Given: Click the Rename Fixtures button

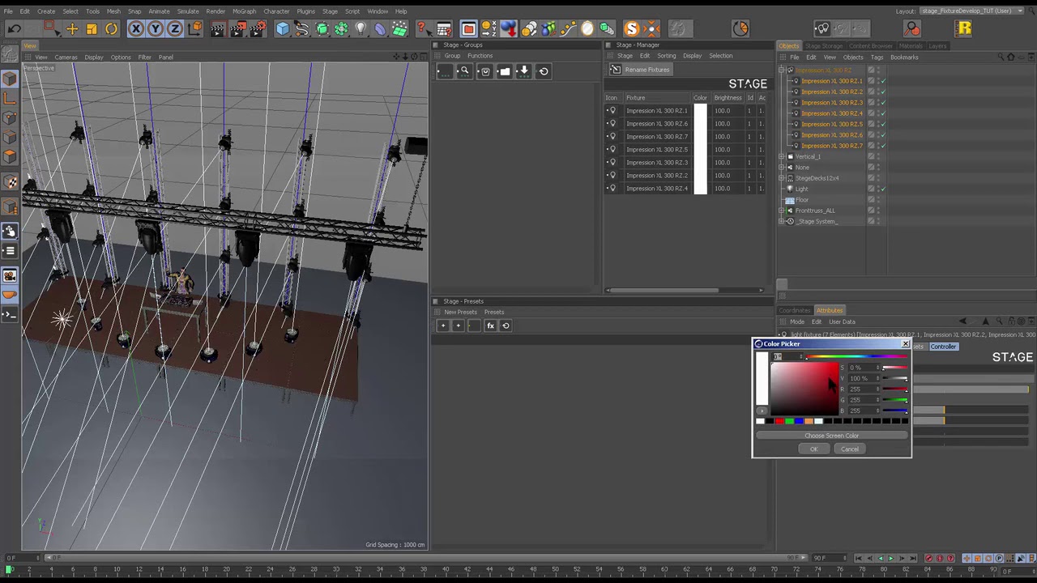Looking at the screenshot, I should pos(641,70).
